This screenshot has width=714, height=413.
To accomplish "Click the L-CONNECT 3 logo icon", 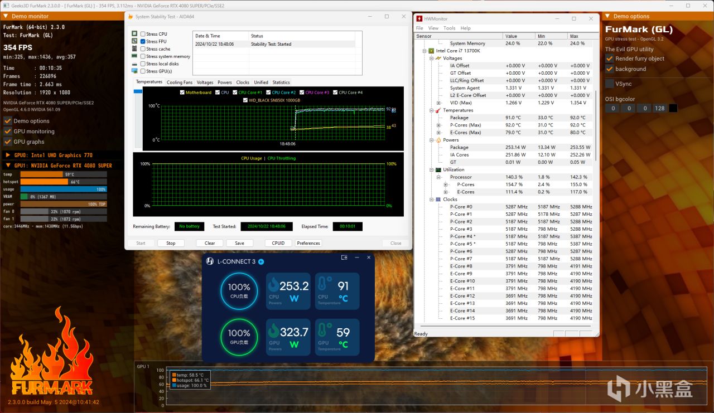I will (210, 261).
